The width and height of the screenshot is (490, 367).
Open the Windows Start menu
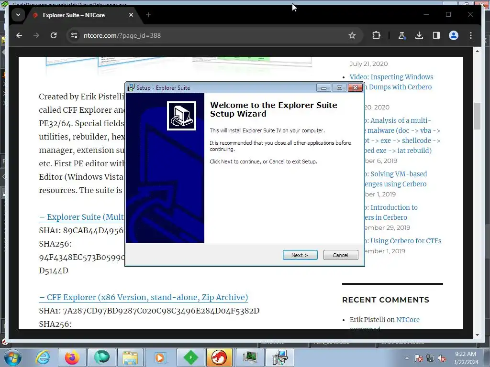[x=13, y=357]
